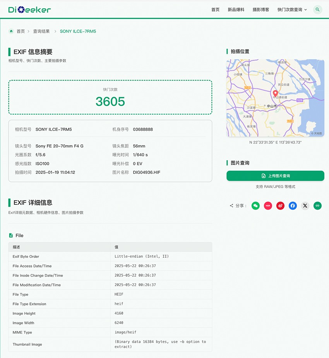This screenshot has height=358, width=329.
Task: Click the file name DIG04936.HIF
Action: [x=147, y=172]
